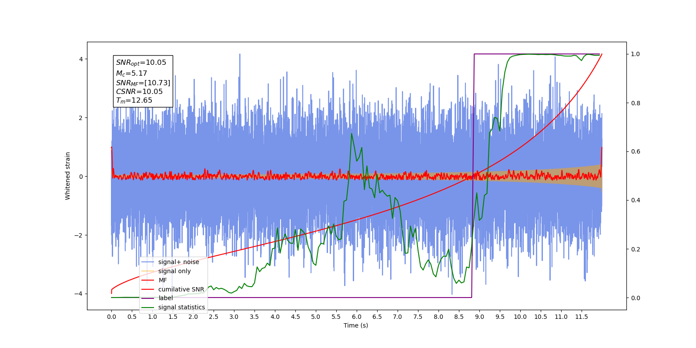The height and width of the screenshot is (348, 696).
Task: Click the green line swatch beside 'signal statistics'
Action: [x=148, y=308]
